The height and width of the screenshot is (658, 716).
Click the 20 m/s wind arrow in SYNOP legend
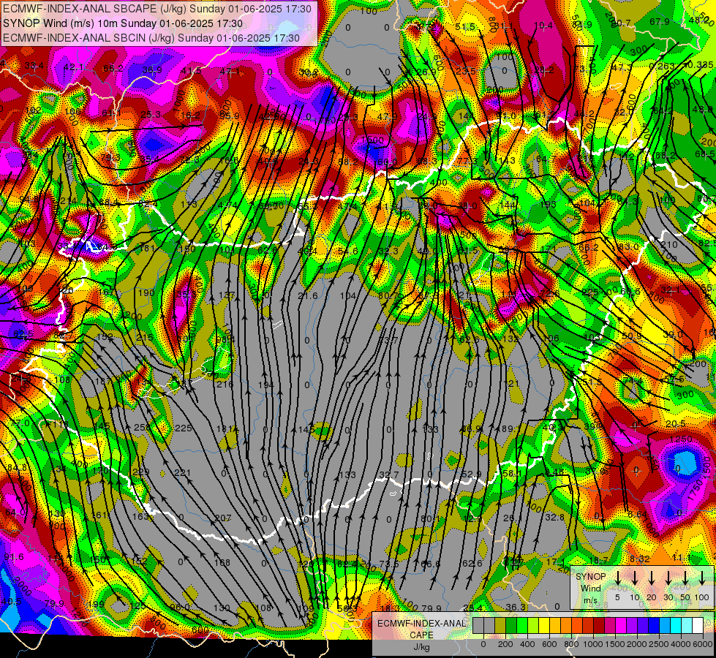click(x=652, y=578)
